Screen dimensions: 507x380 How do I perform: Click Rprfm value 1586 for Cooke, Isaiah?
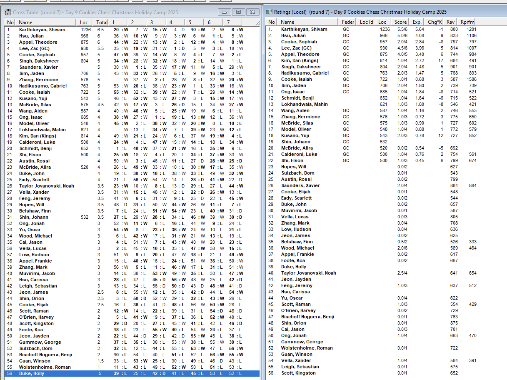[471, 79]
